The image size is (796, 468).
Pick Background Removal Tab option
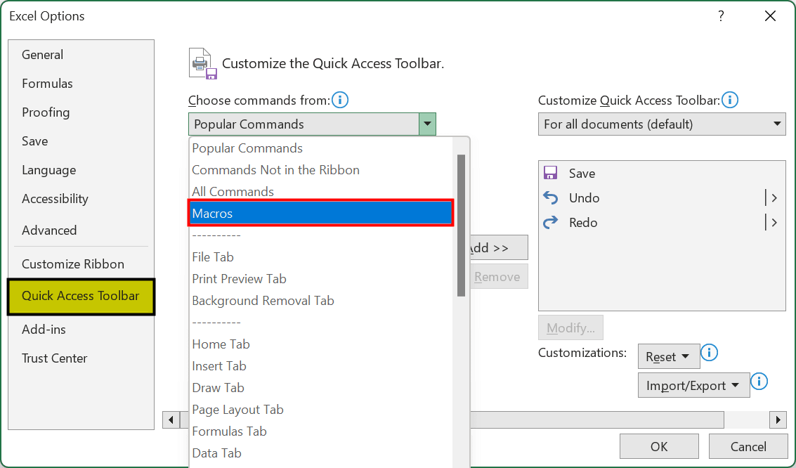pyautogui.click(x=321, y=301)
